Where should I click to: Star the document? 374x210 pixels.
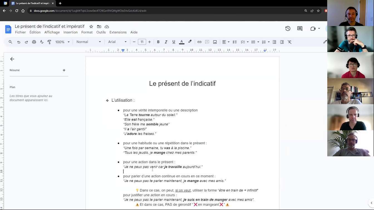tap(91, 27)
